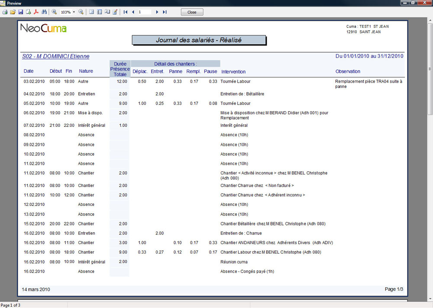Click the binoculars Find icon

(x=44, y=12)
